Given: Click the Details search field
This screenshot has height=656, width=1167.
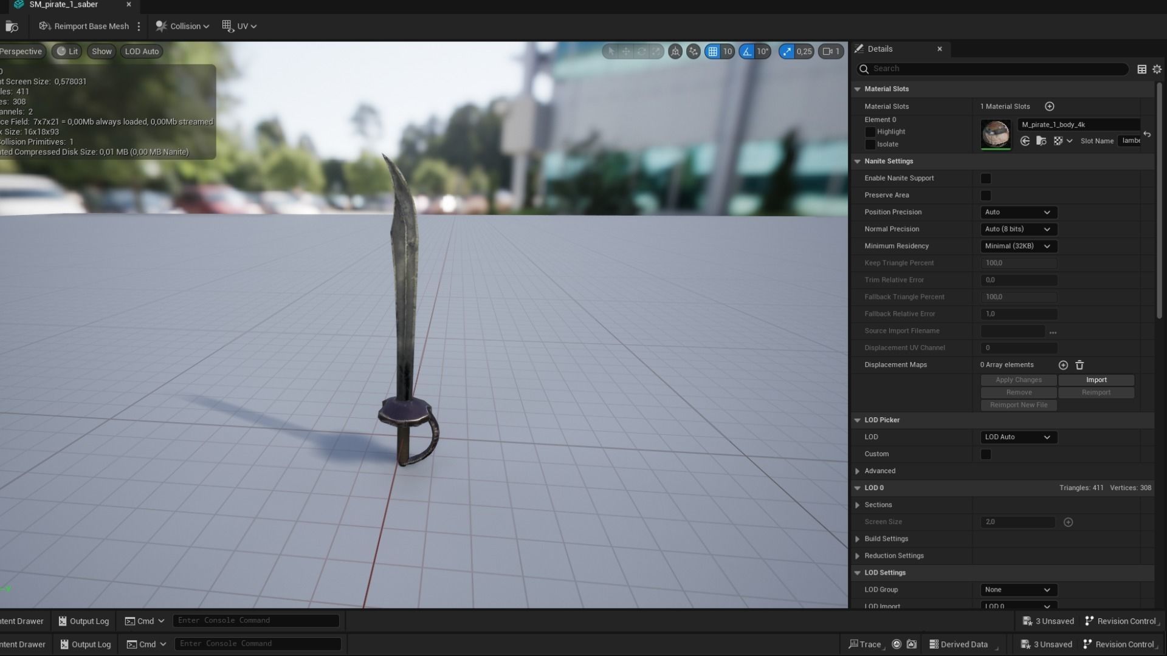Looking at the screenshot, I should (997, 69).
